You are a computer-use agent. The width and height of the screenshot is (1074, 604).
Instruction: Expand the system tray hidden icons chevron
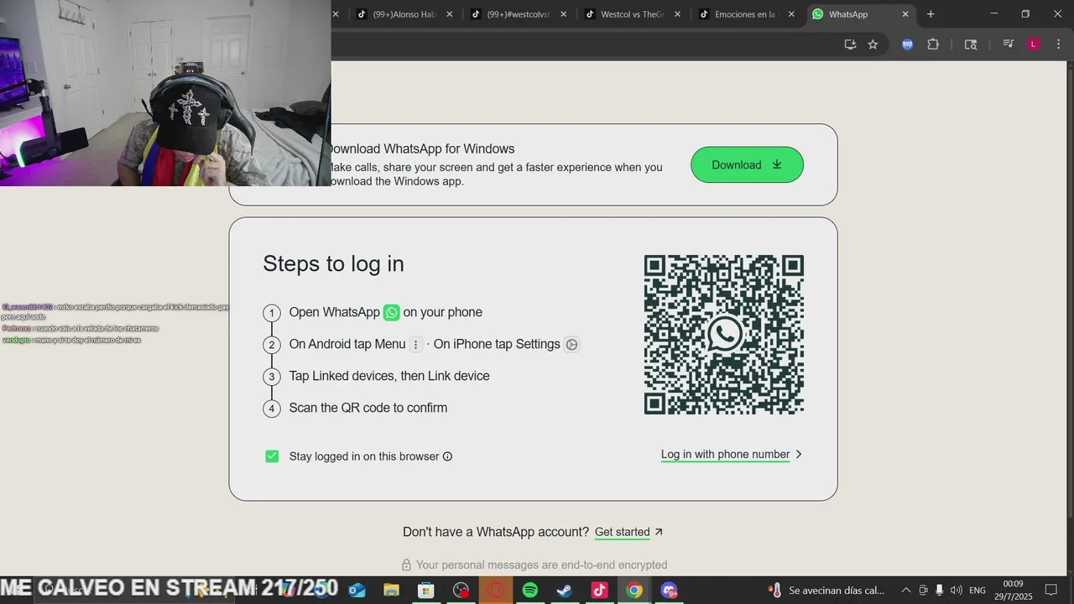click(905, 591)
